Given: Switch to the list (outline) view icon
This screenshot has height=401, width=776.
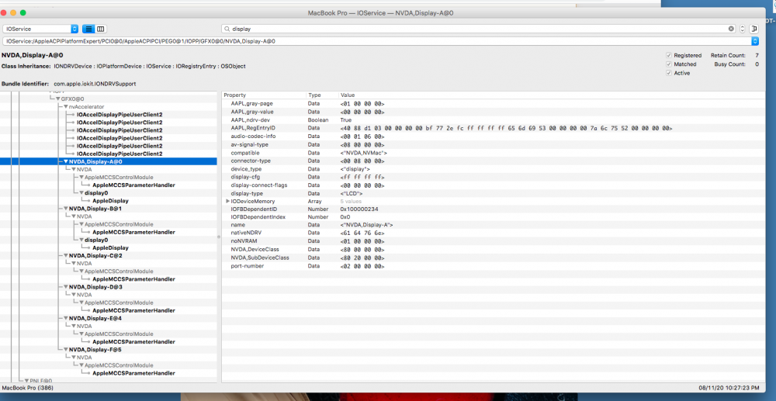Looking at the screenshot, I should pyautogui.click(x=88, y=28).
